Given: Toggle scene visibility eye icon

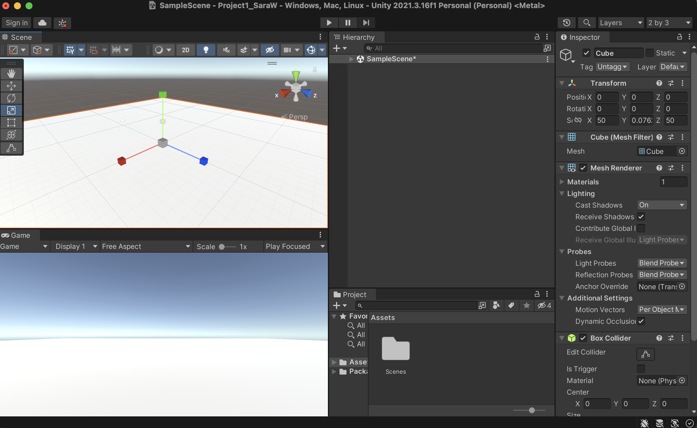Looking at the screenshot, I should tap(270, 50).
